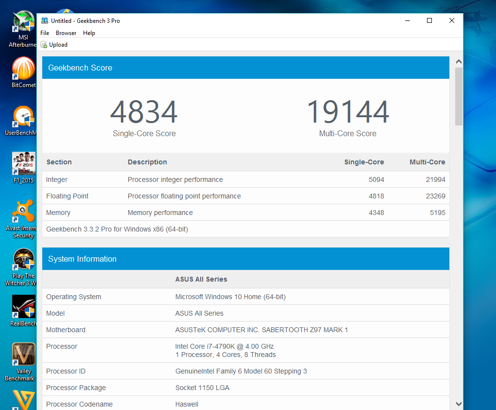Click the multi-core score 19144
496x410 pixels.
pos(348,112)
